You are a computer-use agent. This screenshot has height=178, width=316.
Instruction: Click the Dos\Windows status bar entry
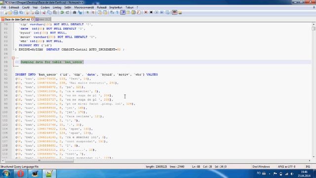[261, 167]
